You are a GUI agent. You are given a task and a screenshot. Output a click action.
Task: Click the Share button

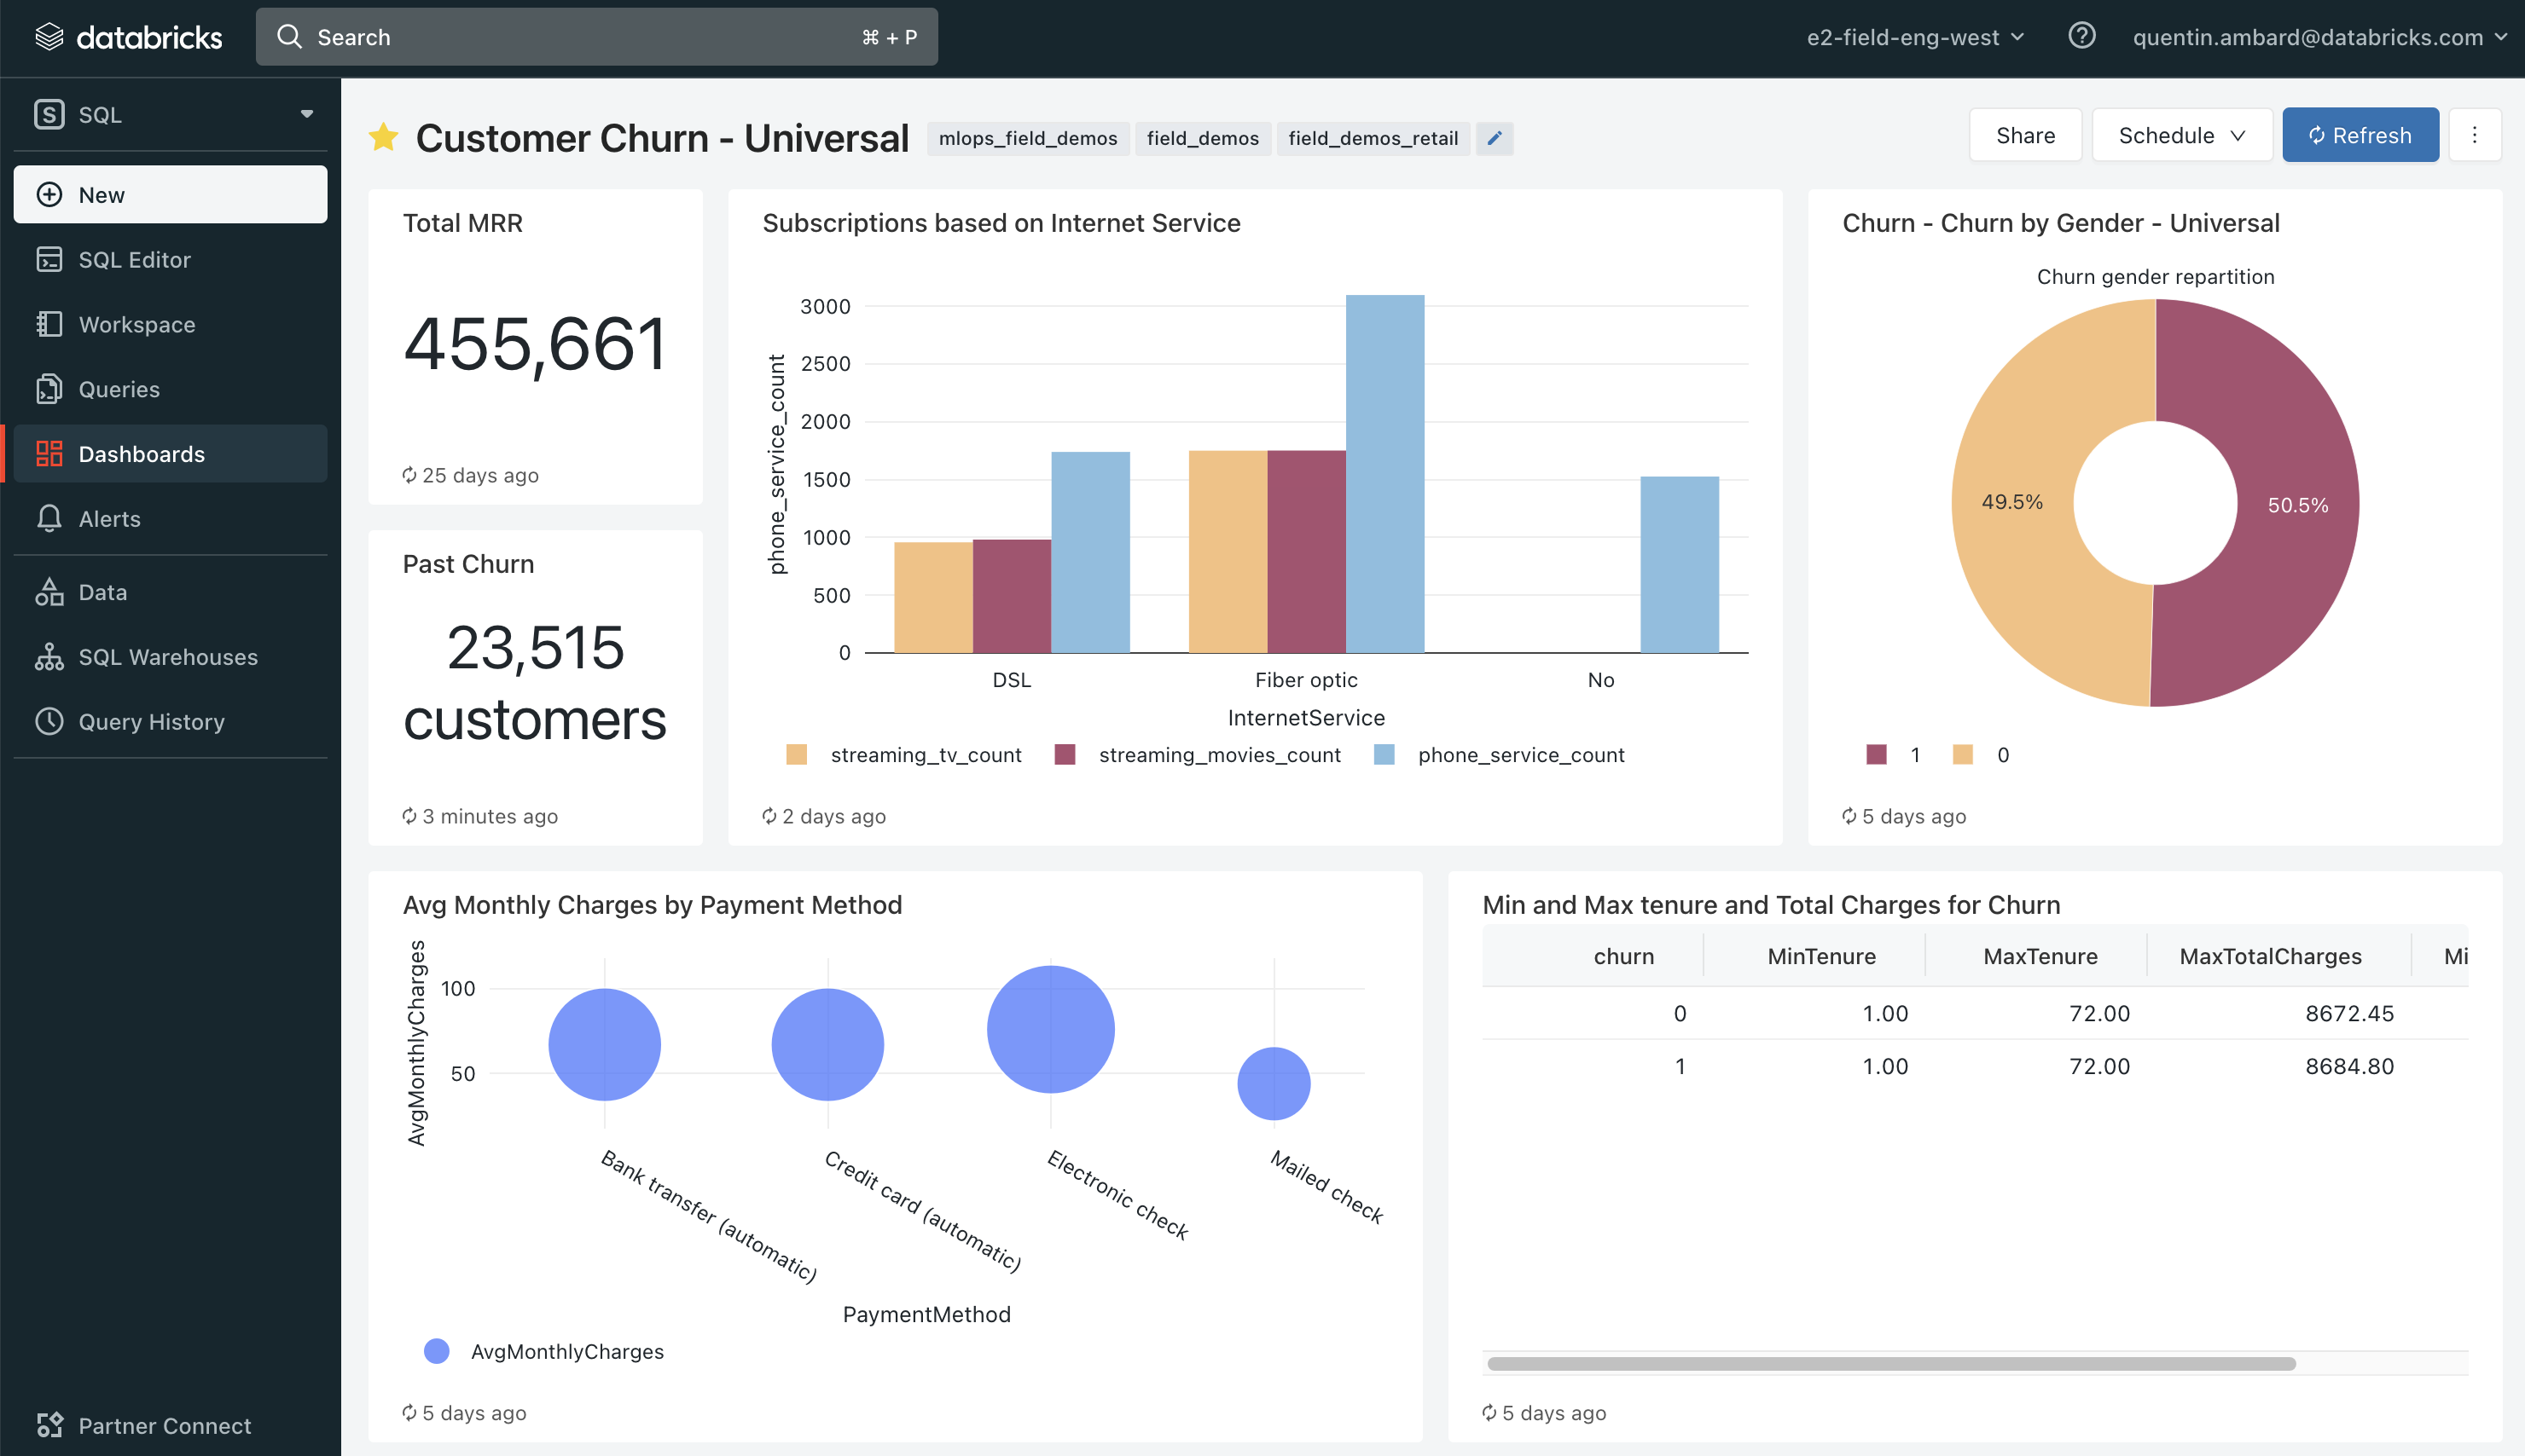2025,135
